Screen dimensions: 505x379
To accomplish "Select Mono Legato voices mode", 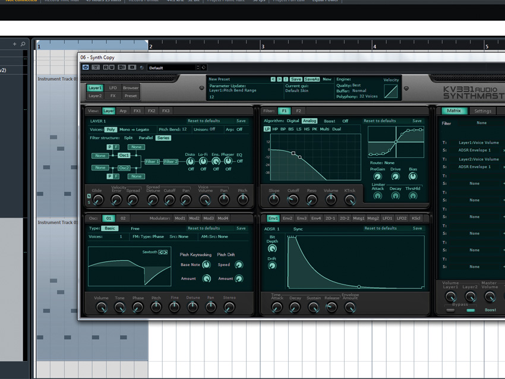I will (x=134, y=130).
